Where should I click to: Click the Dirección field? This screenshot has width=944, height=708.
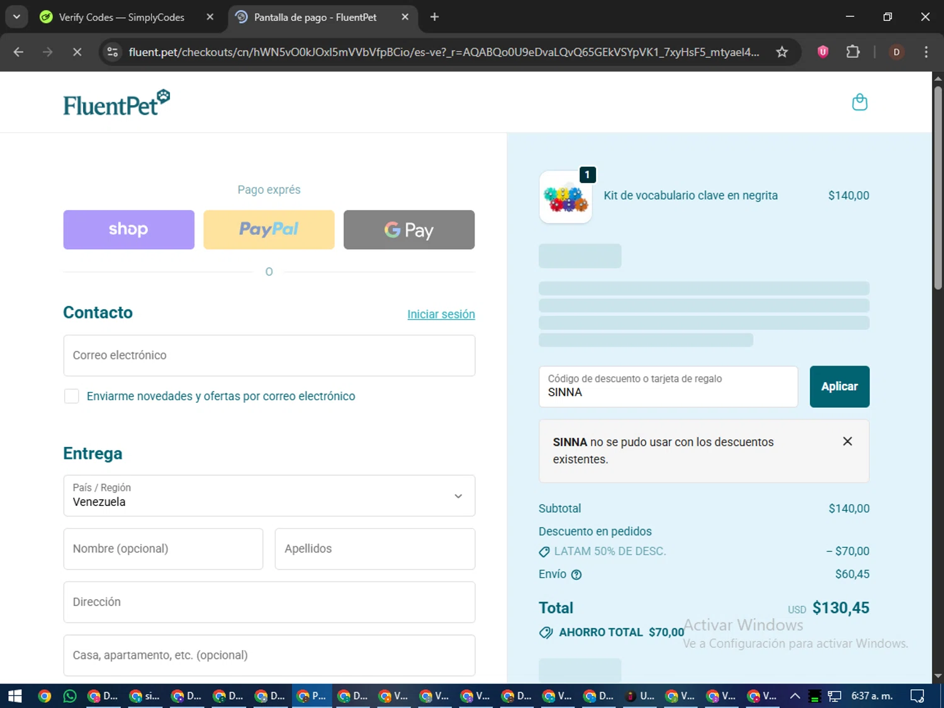point(269,602)
